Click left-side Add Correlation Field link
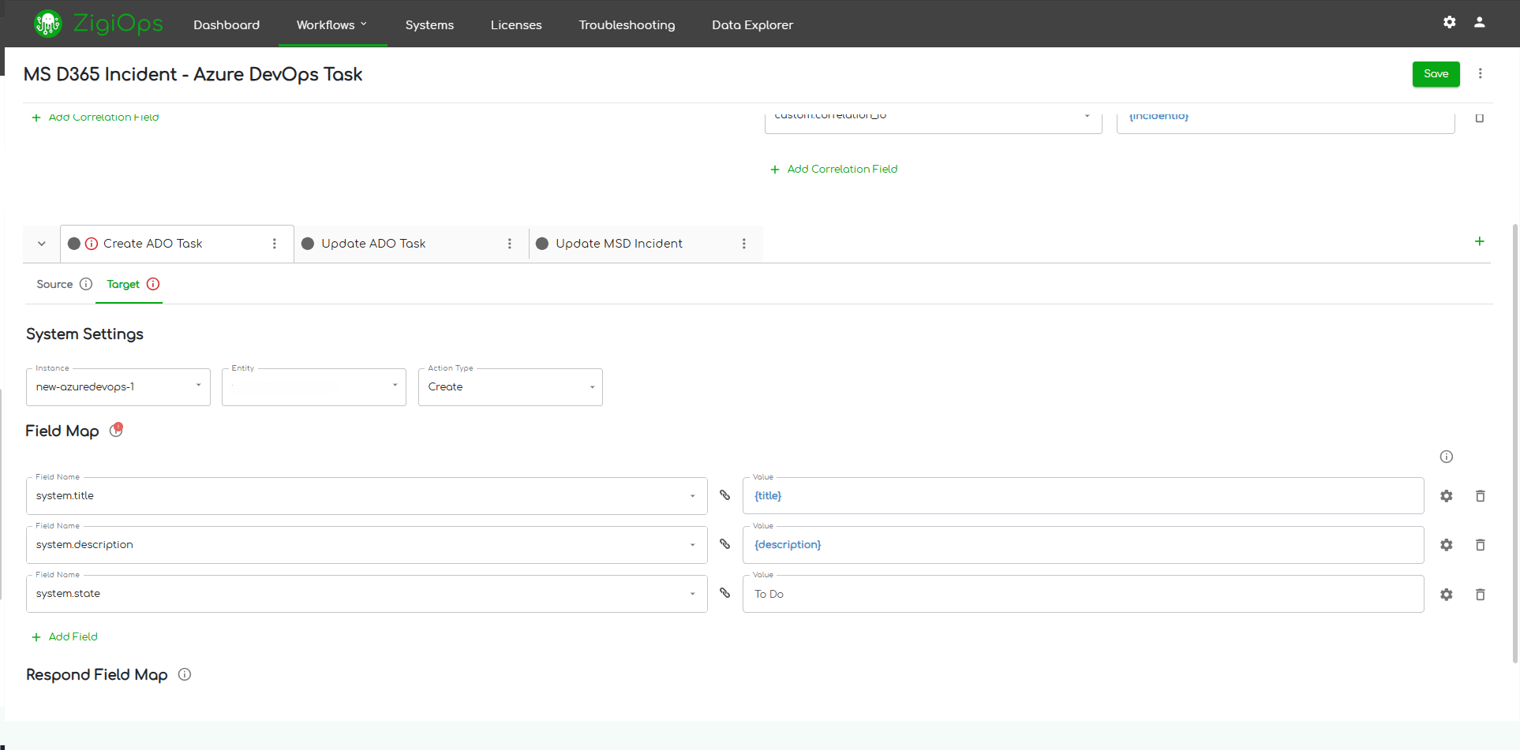This screenshot has width=1520, height=750. [95, 118]
